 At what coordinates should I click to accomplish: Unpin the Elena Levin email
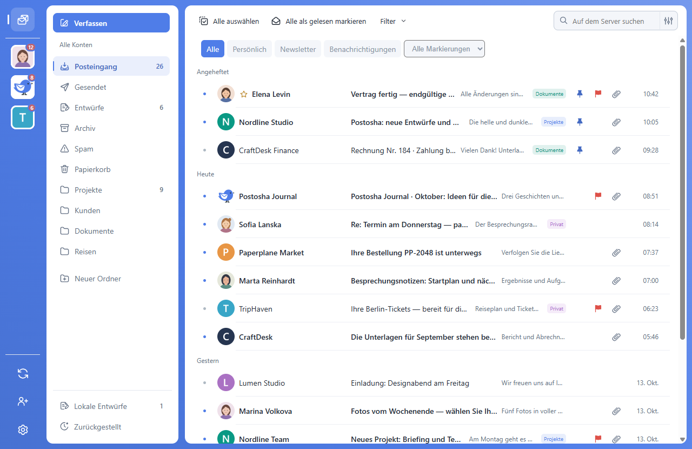(580, 94)
